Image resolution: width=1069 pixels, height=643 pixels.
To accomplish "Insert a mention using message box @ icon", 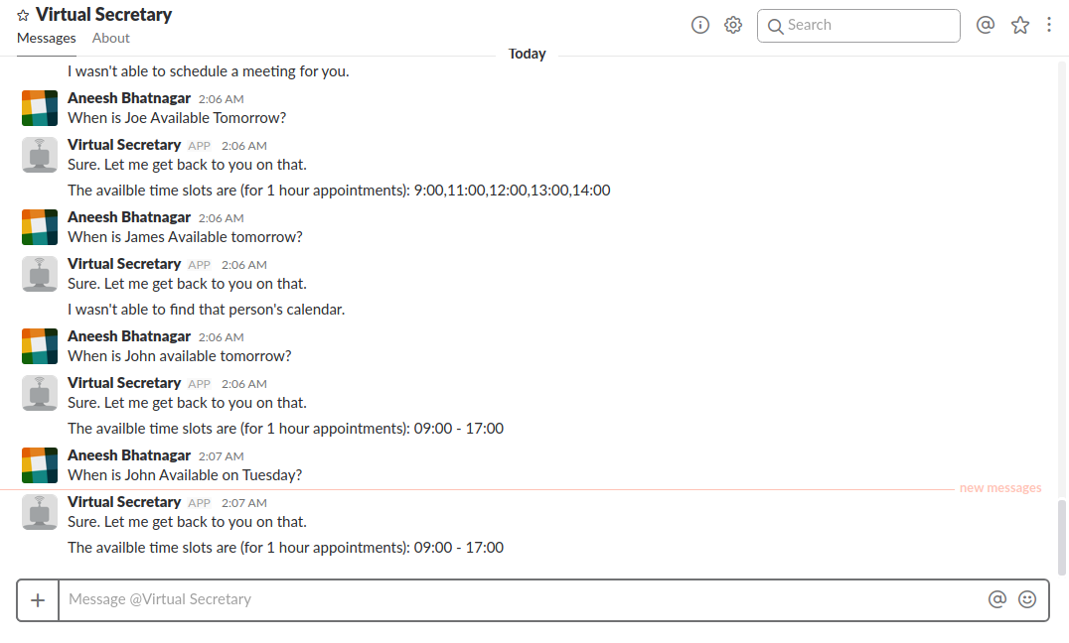I will click(x=996, y=599).
